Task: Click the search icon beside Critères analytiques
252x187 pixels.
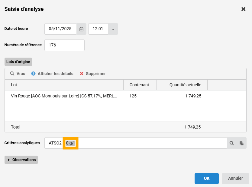Action: point(232,143)
